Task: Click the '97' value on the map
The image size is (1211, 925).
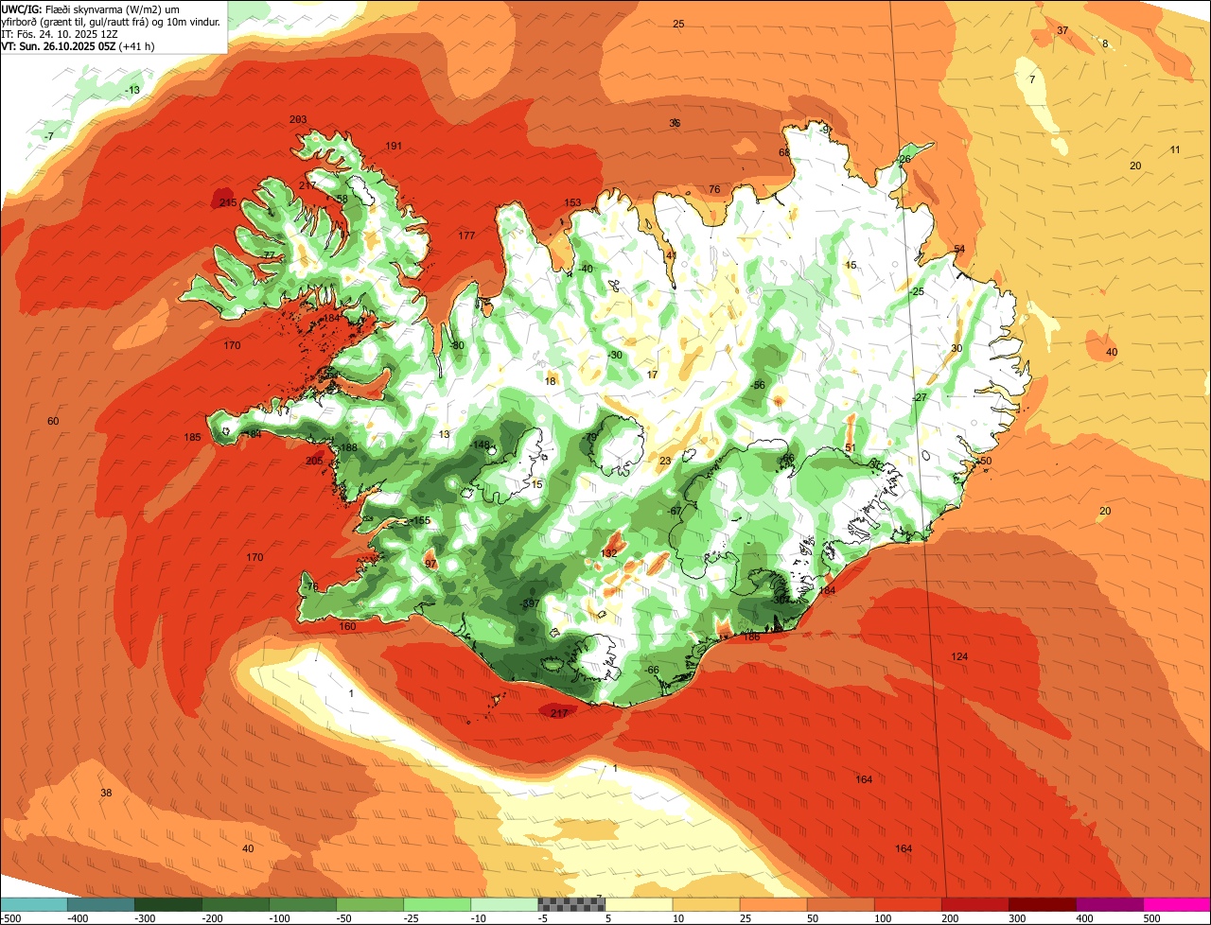Action: tap(430, 564)
